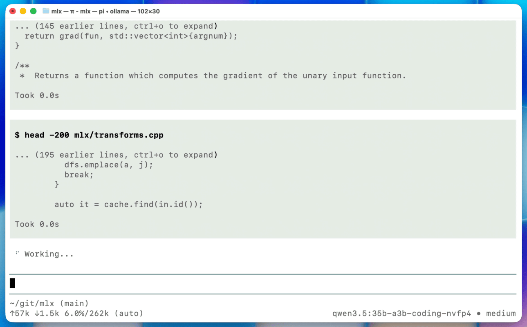Click the Working spinner icon
The height and width of the screenshot is (327, 527).
[x=18, y=254]
